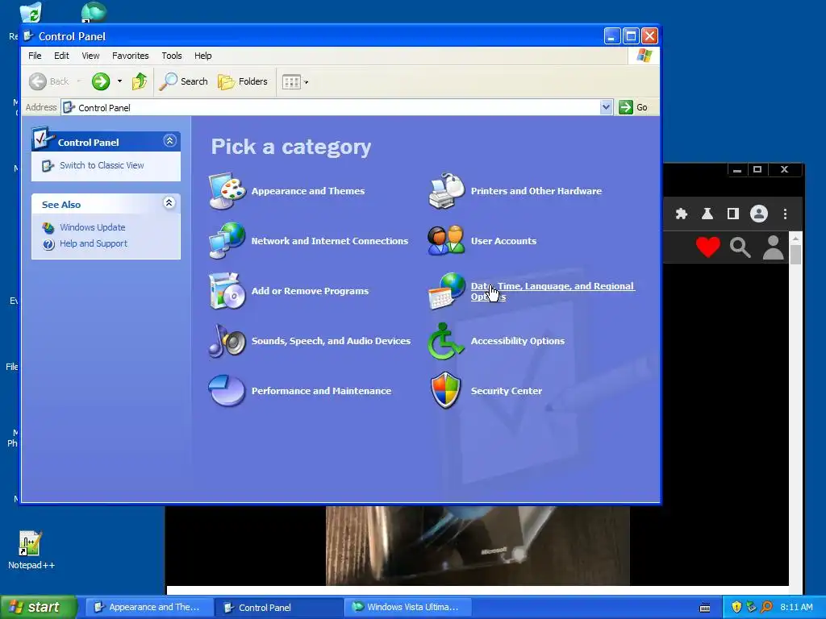Click the user silhouette icon on webpage

(773, 247)
